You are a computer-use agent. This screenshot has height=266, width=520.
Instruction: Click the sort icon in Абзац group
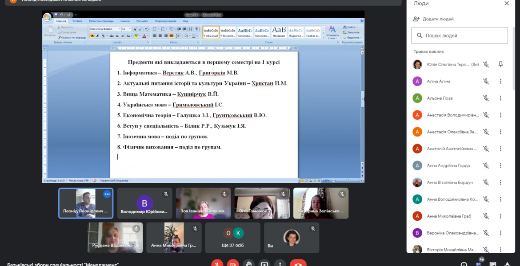coord(190,29)
